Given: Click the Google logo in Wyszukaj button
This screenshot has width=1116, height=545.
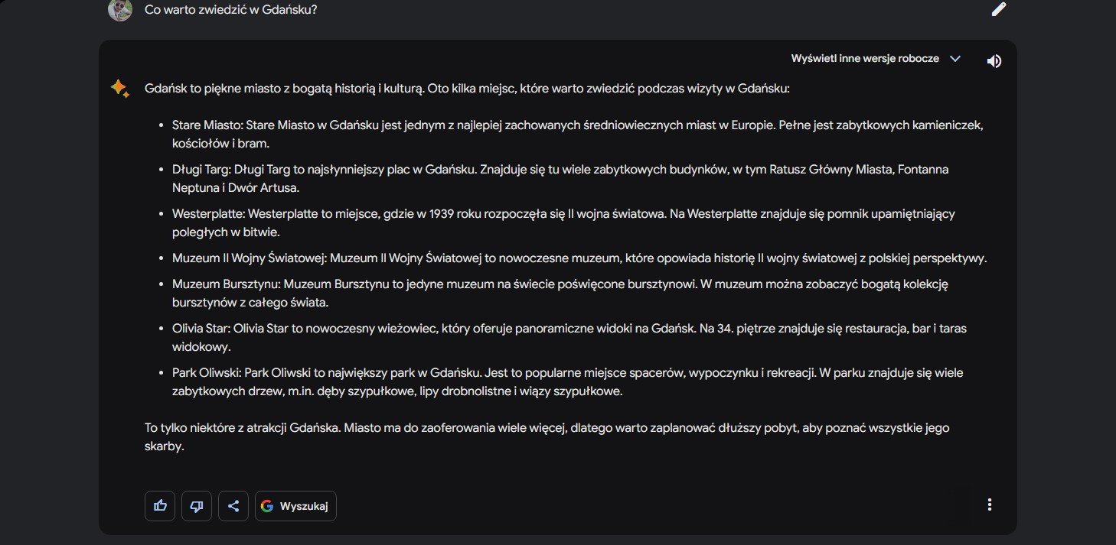Looking at the screenshot, I should [267, 506].
